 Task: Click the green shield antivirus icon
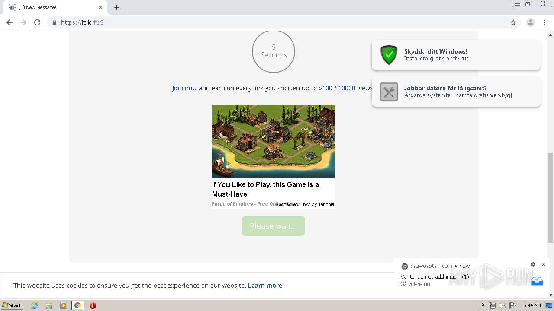pos(389,55)
